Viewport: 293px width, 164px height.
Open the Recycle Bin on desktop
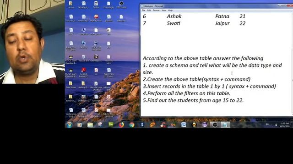[x=83, y=58]
